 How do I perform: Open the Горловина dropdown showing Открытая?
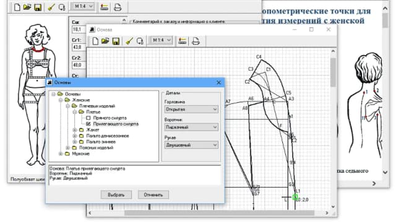click(191, 109)
